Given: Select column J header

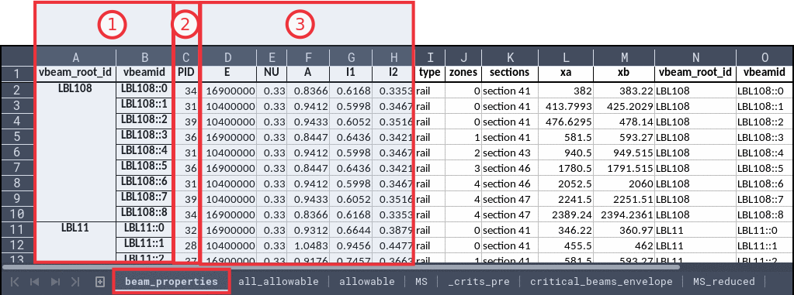Looking at the screenshot, I should [x=463, y=57].
